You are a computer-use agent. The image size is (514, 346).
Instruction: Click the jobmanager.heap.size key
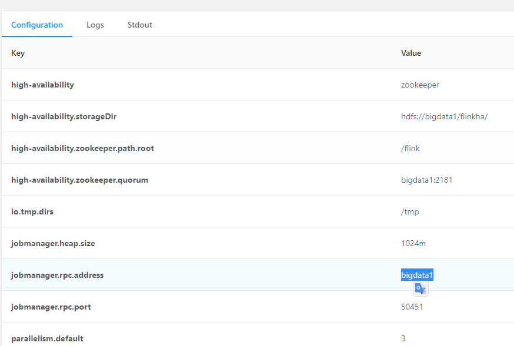pyautogui.click(x=54, y=243)
